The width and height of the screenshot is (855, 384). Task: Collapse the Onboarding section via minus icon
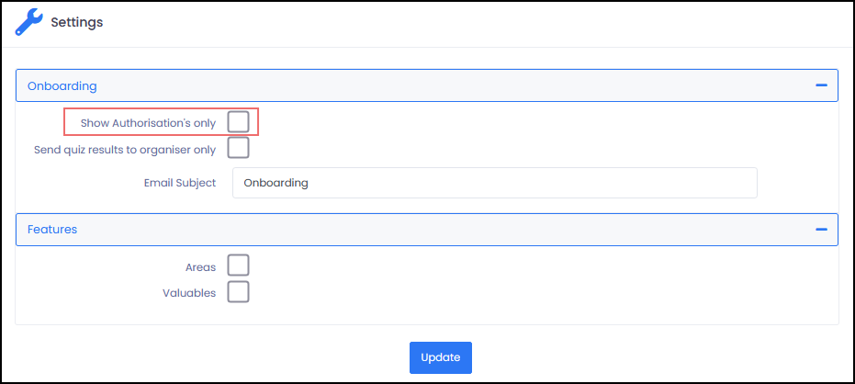pyautogui.click(x=821, y=85)
